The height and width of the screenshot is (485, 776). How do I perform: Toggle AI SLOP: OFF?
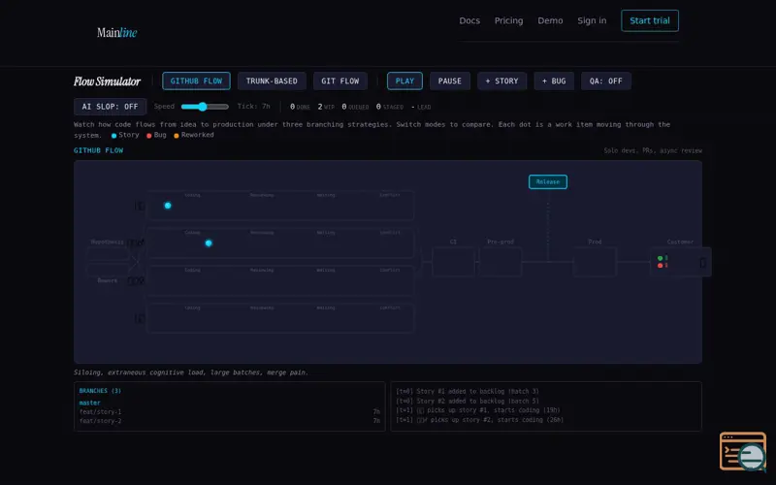[110, 107]
